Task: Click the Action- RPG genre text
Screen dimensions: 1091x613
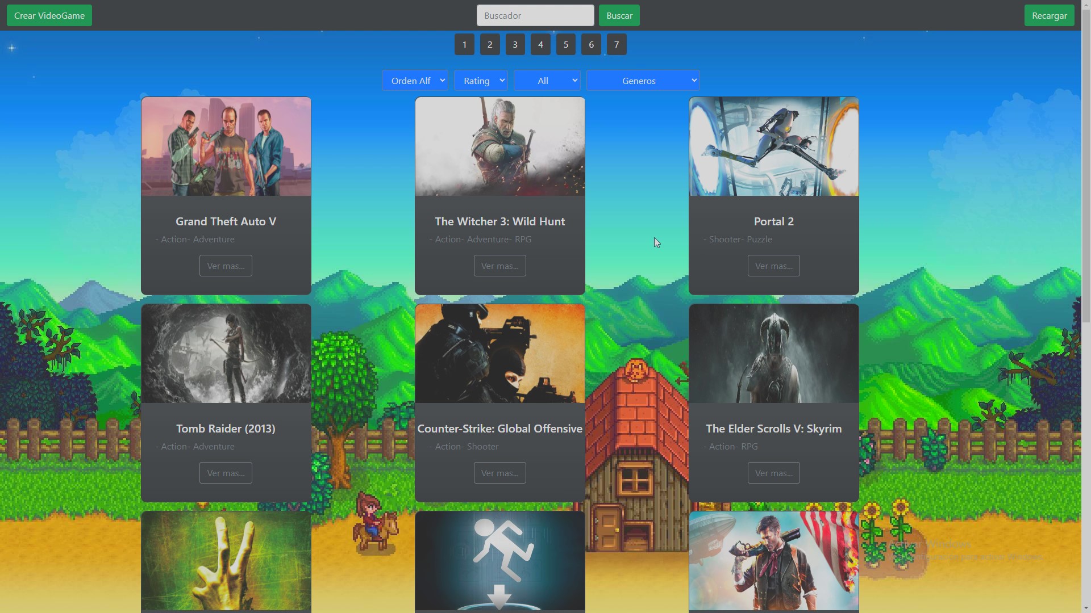Action: pyautogui.click(x=731, y=447)
